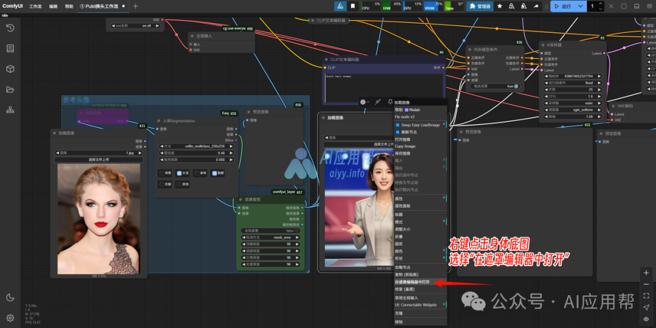Screen dimensions: 656x328
Task: Open the 调度器 sgm_uniform dropdown
Action: [572, 109]
